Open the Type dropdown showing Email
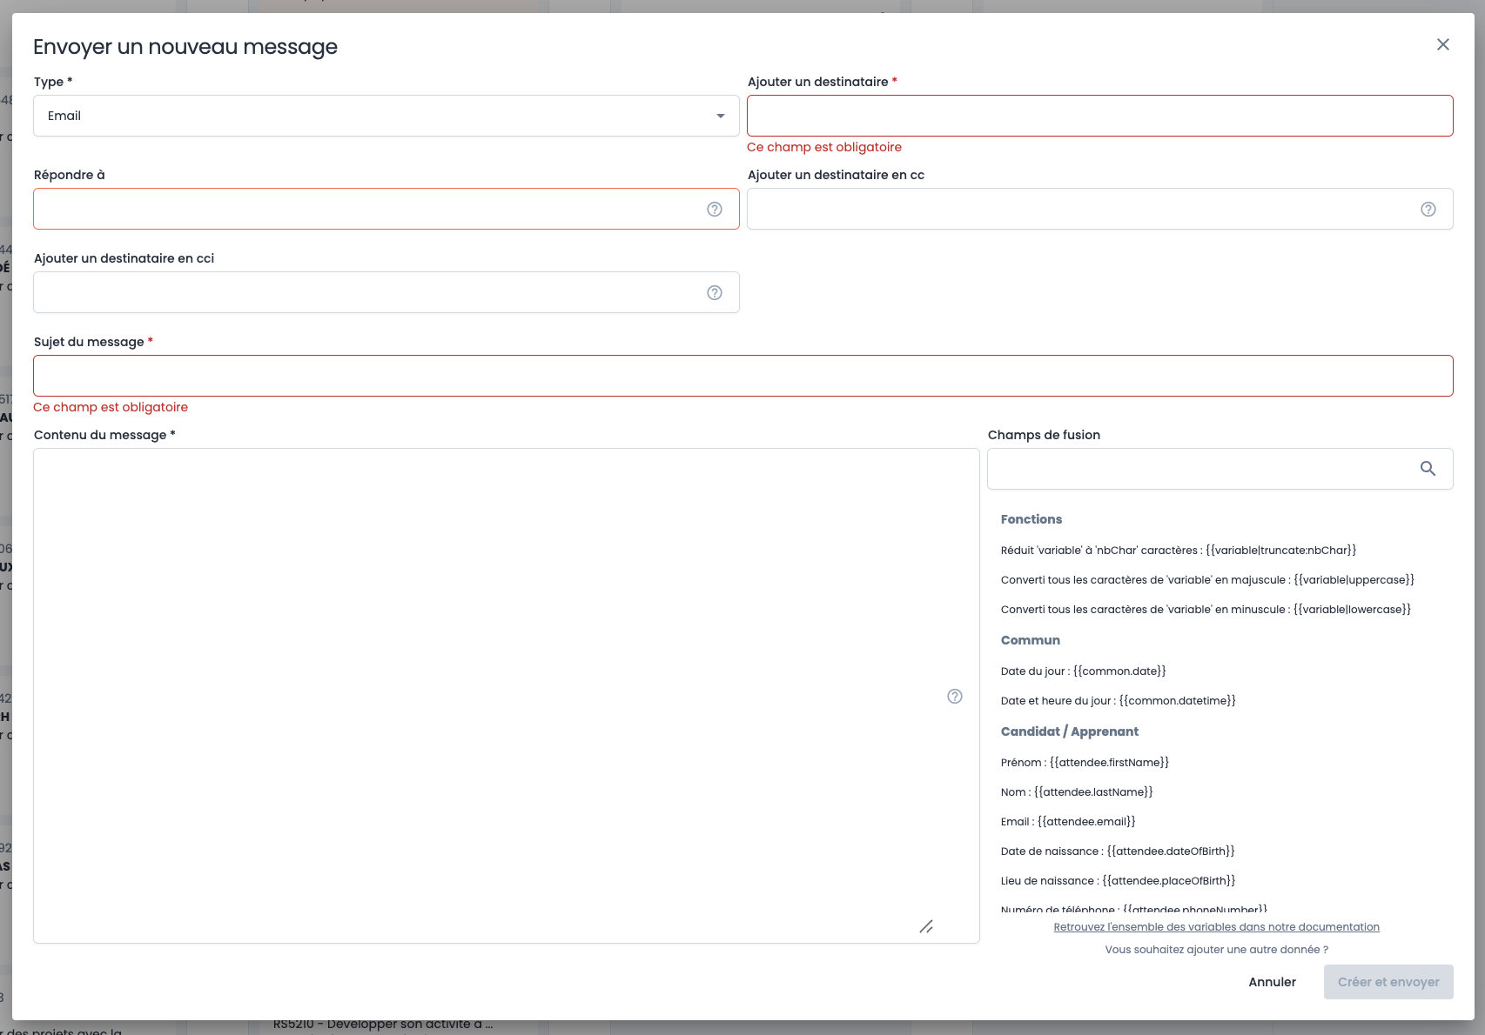This screenshot has height=1035, width=1485. (x=386, y=116)
